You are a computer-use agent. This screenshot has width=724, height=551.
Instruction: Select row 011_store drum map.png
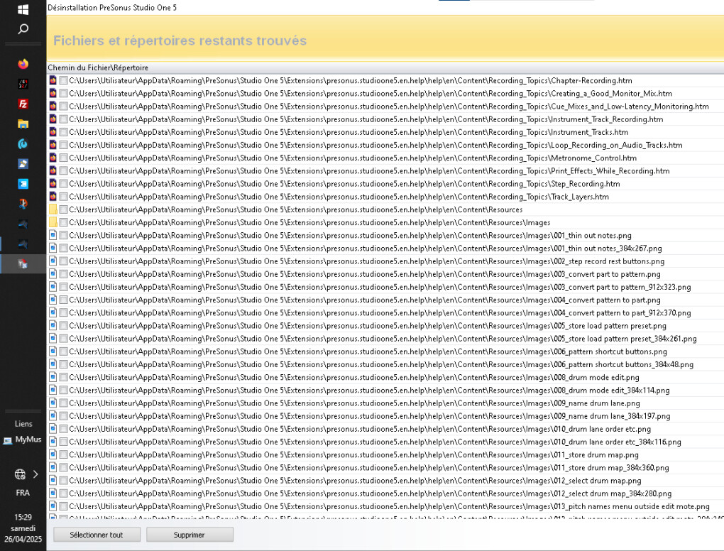(x=385, y=455)
